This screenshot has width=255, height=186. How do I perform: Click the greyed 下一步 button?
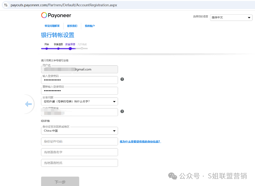click(60, 181)
